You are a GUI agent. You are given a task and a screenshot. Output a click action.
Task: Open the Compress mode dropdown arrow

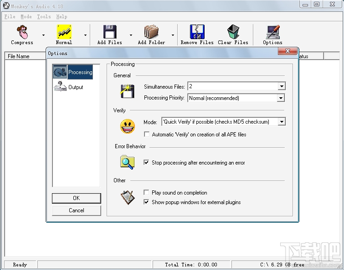43,35
